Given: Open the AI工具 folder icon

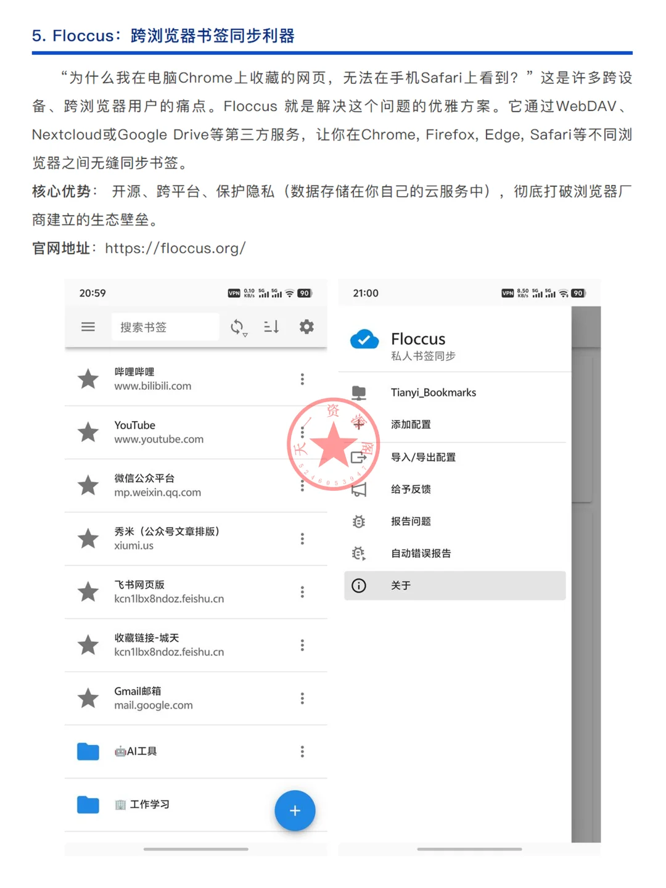Looking at the screenshot, I should pos(88,751).
